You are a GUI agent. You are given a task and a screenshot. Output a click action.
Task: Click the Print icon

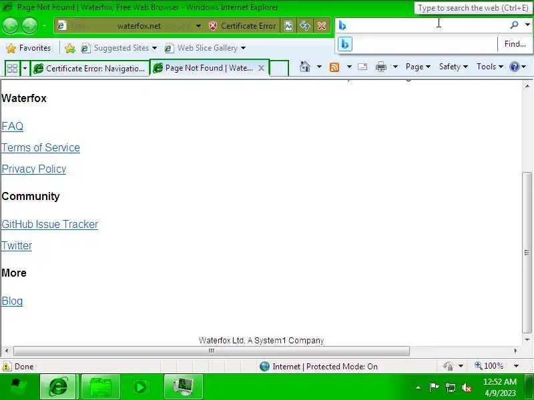point(380,67)
